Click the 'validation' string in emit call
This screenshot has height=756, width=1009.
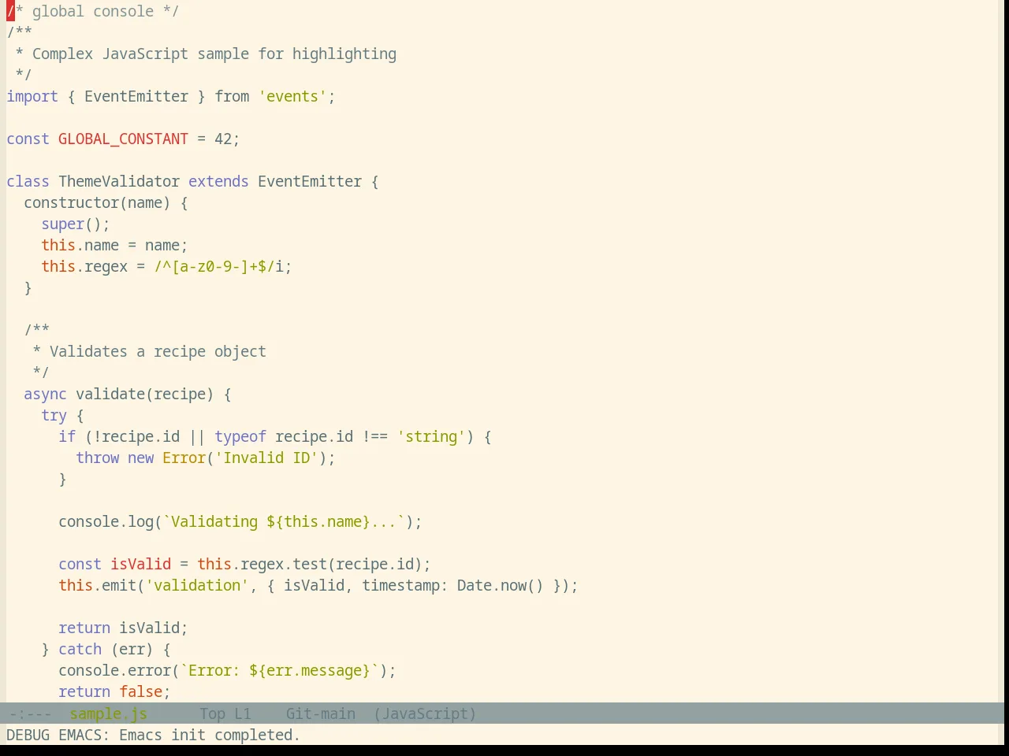click(x=197, y=585)
